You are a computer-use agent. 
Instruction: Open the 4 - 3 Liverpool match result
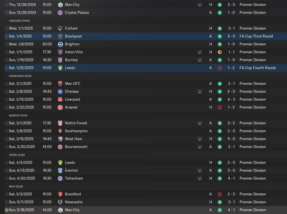(231, 100)
